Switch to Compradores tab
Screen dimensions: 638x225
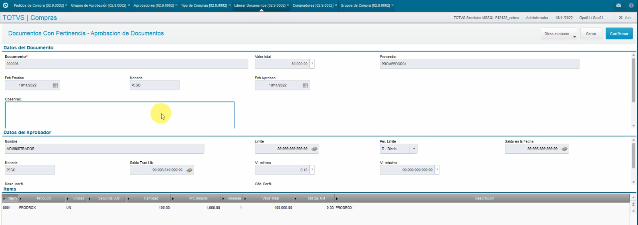click(x=313, y=5)
